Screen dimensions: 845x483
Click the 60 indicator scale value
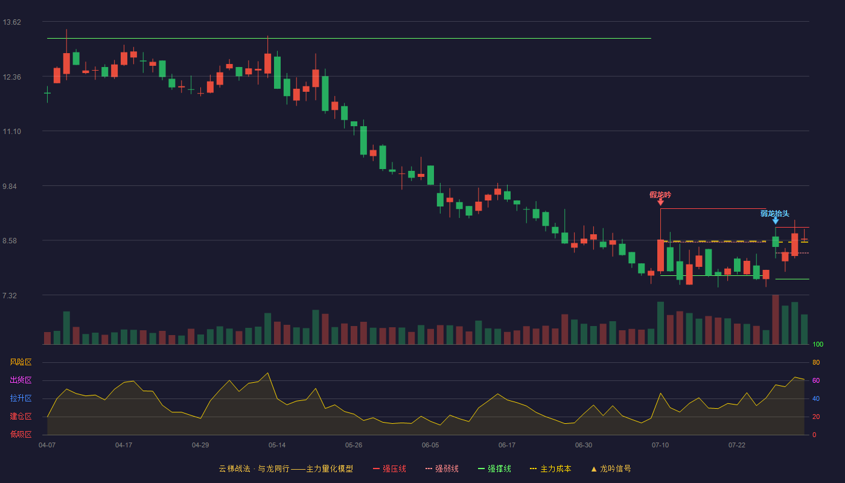pos(816,380)
